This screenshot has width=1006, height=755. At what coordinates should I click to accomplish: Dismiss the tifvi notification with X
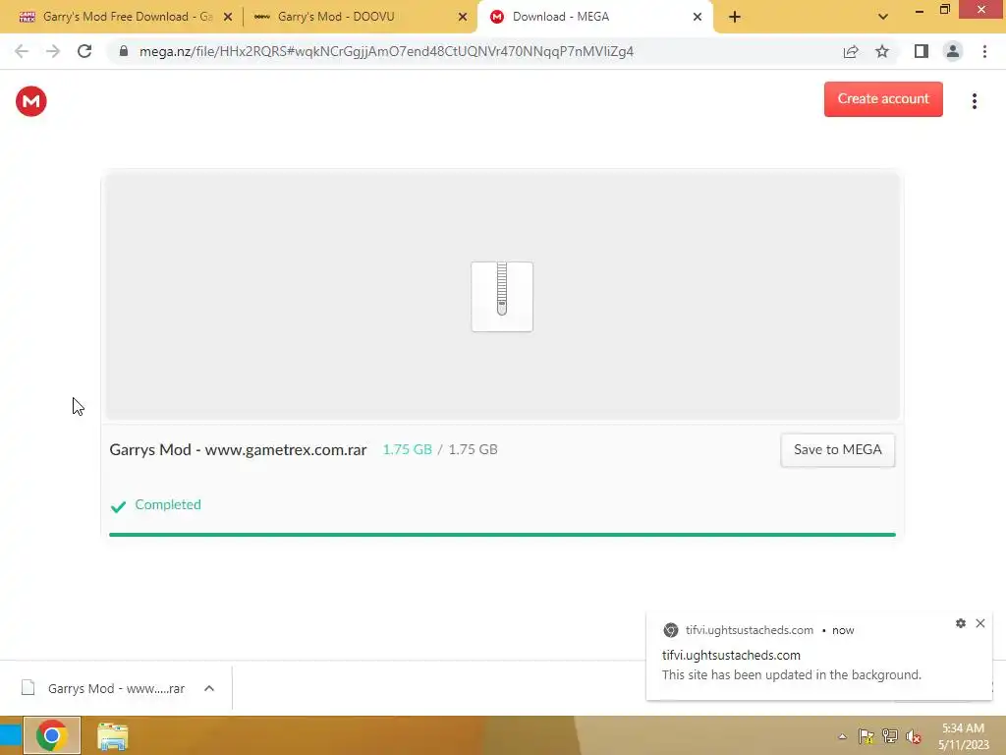980,623
